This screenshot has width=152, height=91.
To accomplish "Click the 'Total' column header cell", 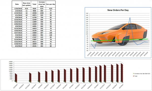I will 34,4.
